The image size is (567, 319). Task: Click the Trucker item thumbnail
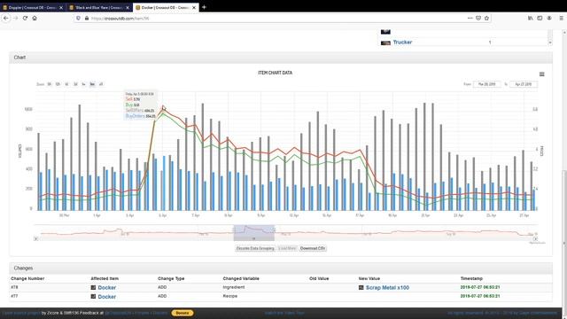[385, 43]
